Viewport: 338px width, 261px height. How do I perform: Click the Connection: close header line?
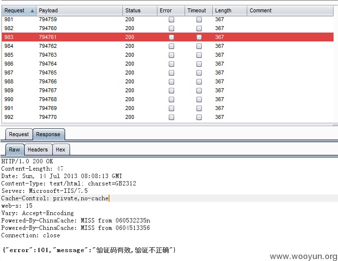(31, 235)
